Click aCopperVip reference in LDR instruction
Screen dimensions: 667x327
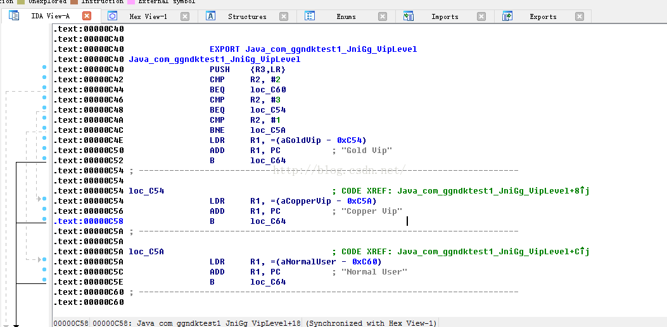coord(305,201)
